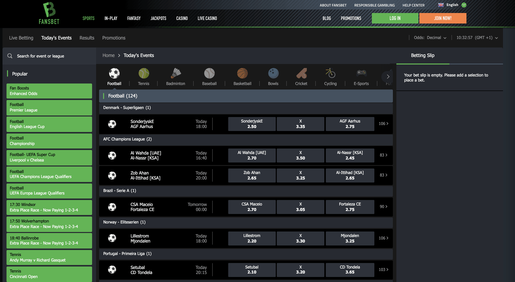Open the Odds Decimal format dropdown
The width and height of the screenshot is (515, 282).
point(430,38)
